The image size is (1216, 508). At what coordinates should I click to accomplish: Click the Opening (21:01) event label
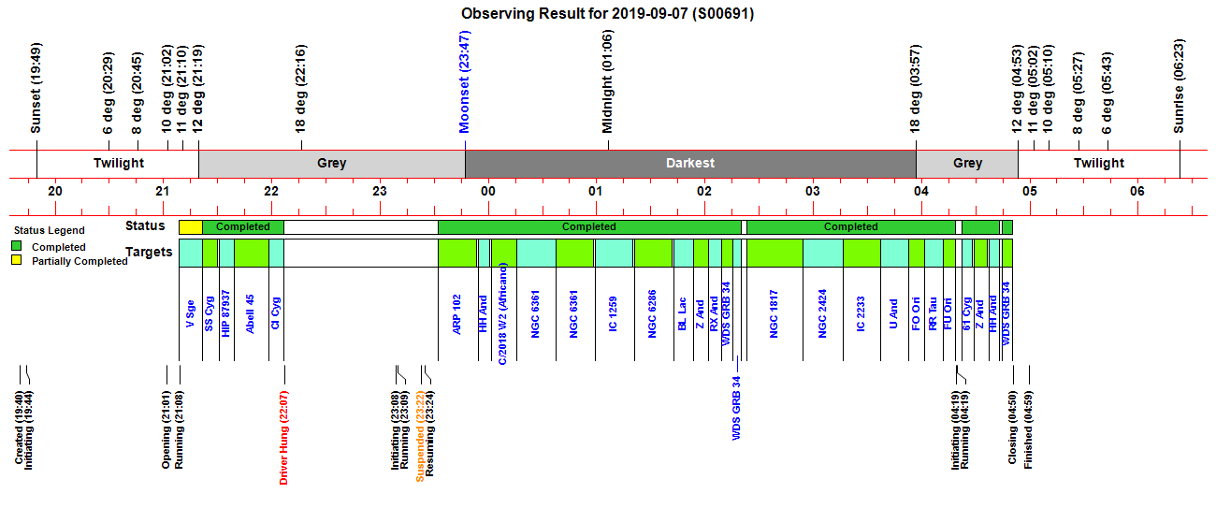tap(166, 428)
